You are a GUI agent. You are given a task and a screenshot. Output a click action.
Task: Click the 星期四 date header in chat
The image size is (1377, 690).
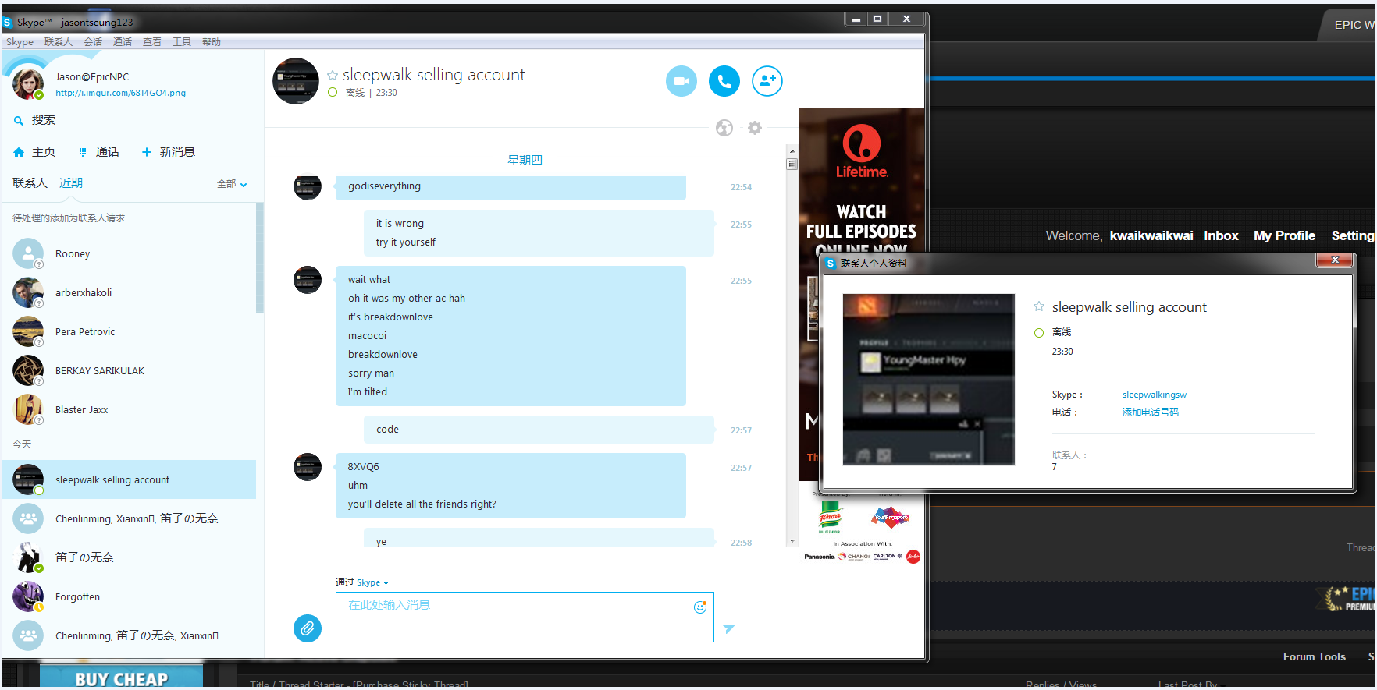(525, 160)
